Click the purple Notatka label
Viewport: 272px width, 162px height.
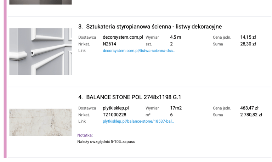pos(85,135)
